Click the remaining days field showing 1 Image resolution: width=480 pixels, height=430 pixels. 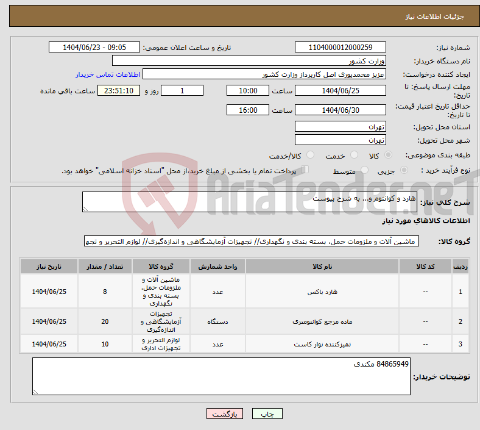point(182,91)
